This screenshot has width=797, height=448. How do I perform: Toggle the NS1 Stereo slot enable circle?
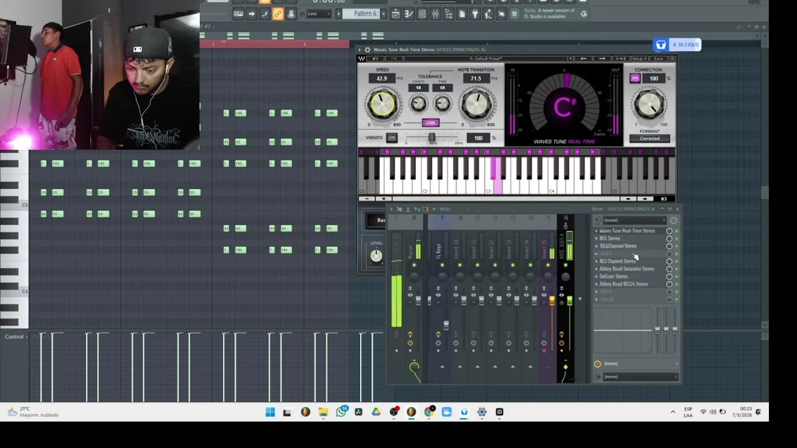point(669,238)
